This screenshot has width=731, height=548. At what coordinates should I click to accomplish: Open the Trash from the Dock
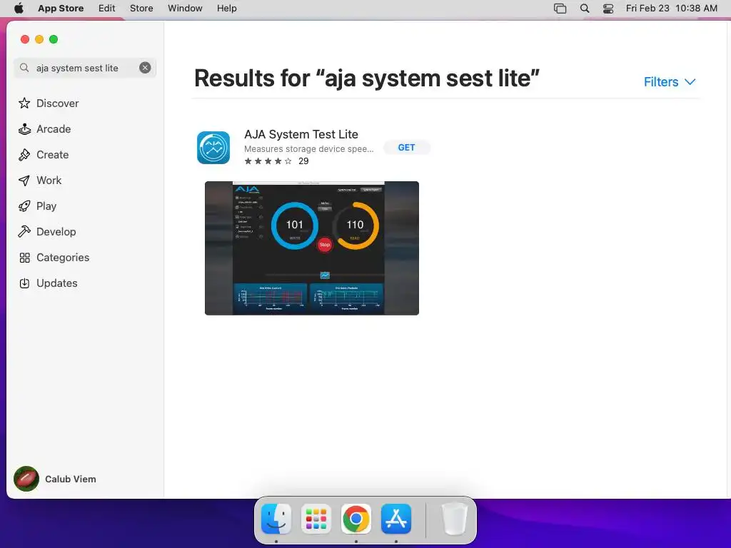[454, 519]
